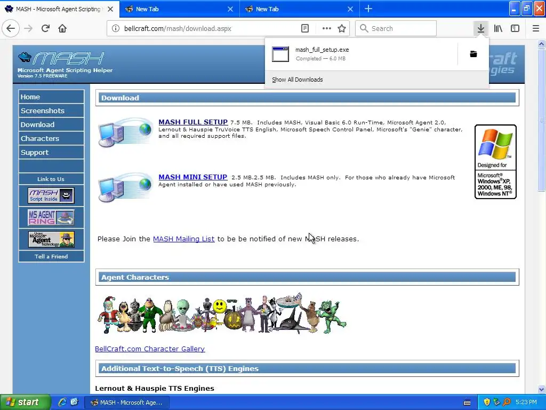546x410 pixels.
Task: Open Home in the site sidebar
Action: pyautogui.click(x=51, y=97)
